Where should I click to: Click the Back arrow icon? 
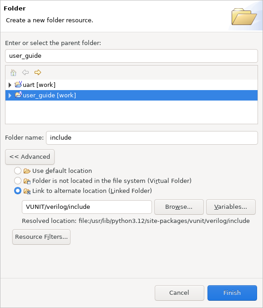[25, 72]
